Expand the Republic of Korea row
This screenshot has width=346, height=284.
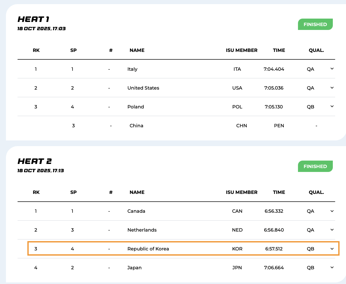pos(332,249)
